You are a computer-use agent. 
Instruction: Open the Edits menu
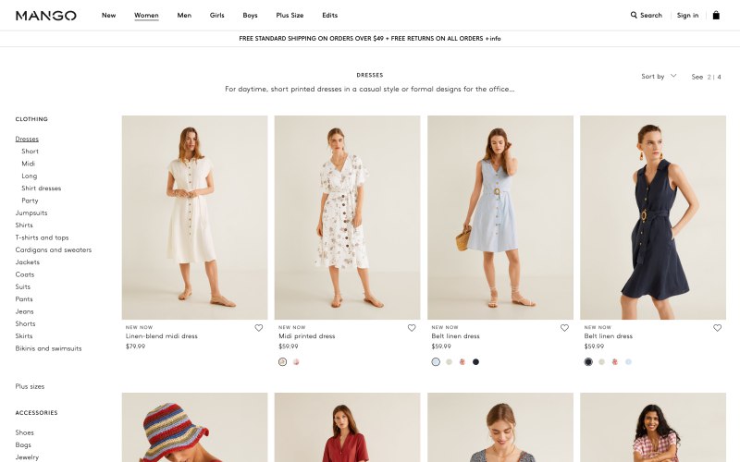click(330, 15)
